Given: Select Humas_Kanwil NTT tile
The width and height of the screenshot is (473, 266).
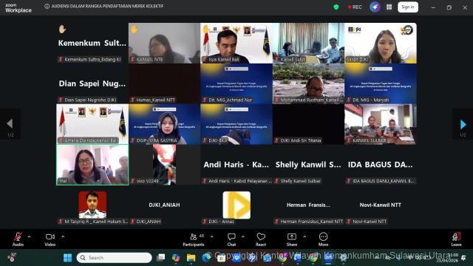Looking at the screenshot, I should click(x=164, y=83).
